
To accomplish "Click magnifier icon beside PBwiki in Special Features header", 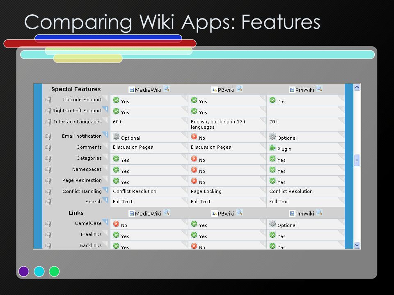I will pos(239,88).
